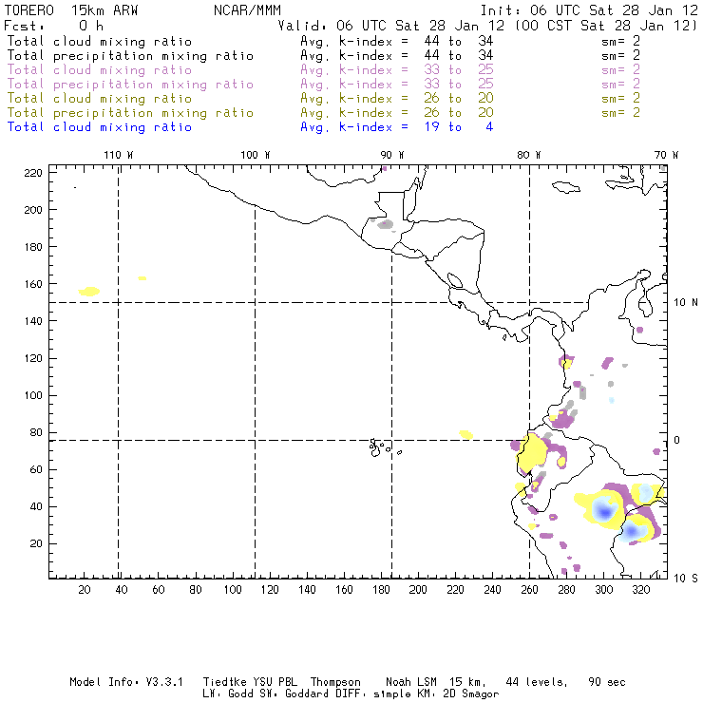703x703 pixels.
Task: Click the "80 W" longitude label
Action: pos(529,155)
